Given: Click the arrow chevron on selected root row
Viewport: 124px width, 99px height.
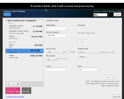Looking at the screenshot, I should 41,50.
